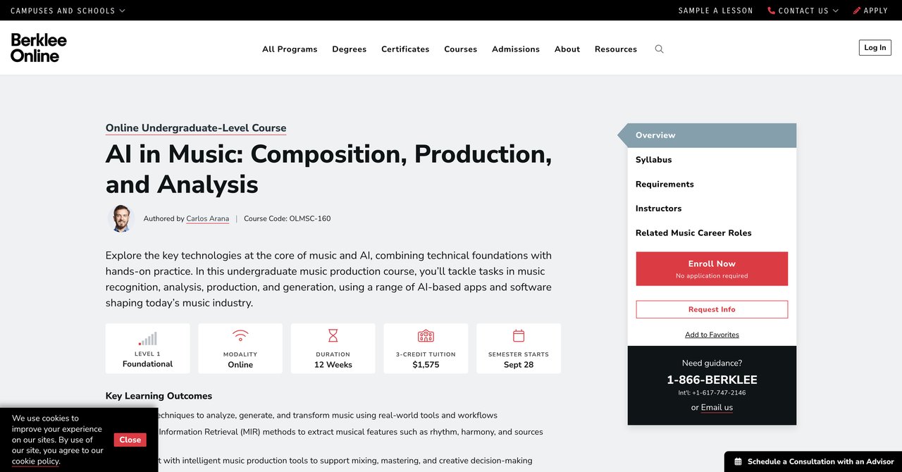Click the Modality wifi icon

pyautogui.click(x=240, y=336)
